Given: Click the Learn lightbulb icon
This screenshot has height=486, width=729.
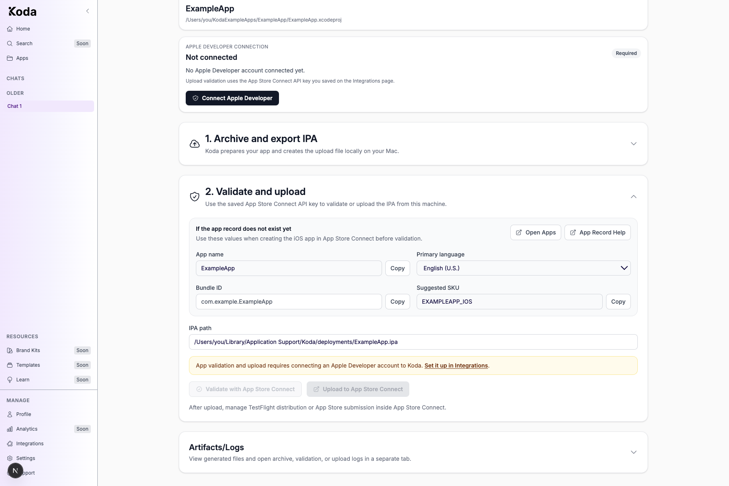Looking at the screenshot, I should click(10, 380).
